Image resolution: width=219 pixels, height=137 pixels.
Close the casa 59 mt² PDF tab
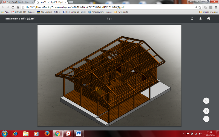point(65,2)
